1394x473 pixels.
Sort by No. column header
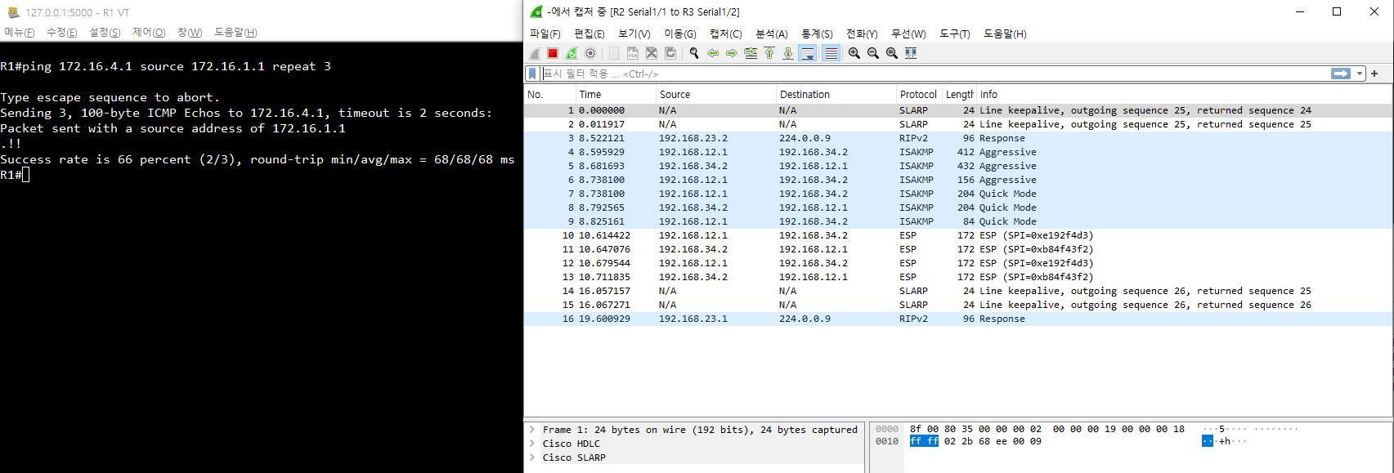549,95
